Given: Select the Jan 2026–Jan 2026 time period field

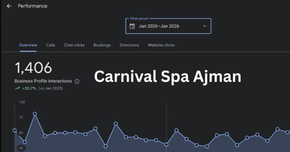Looking at the screenshot, I should click(168, 26).
